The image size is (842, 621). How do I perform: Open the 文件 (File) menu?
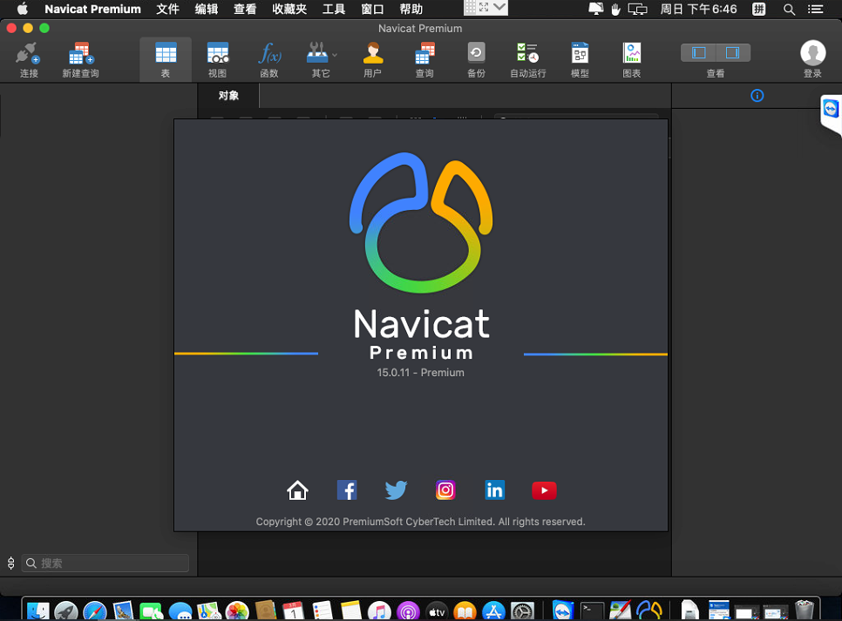click(x=167, y=9)
